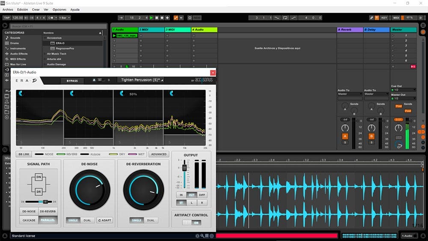Select PARALLEL signal path mode
The height and width of the screenshot is (241, 428).
point(48,220)
